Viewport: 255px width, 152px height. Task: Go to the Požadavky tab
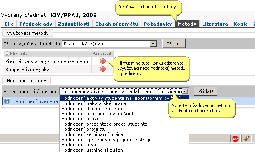click(x=158, y=24)
